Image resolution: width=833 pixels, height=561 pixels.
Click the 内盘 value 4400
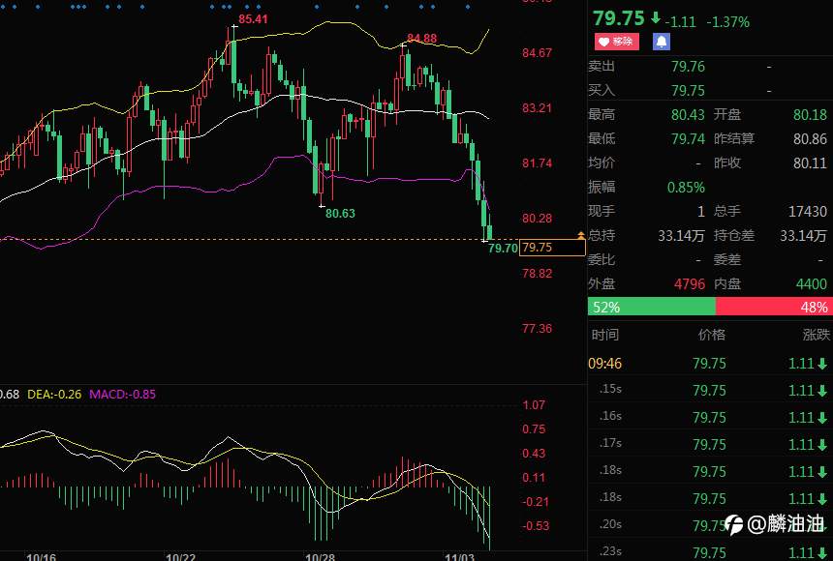pos(812,284)
